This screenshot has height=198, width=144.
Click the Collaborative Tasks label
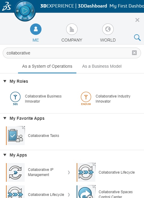(44, 136)
